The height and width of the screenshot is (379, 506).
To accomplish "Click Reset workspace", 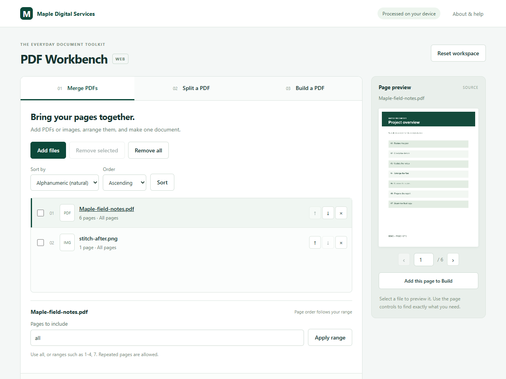I will [x=458, y=53].
